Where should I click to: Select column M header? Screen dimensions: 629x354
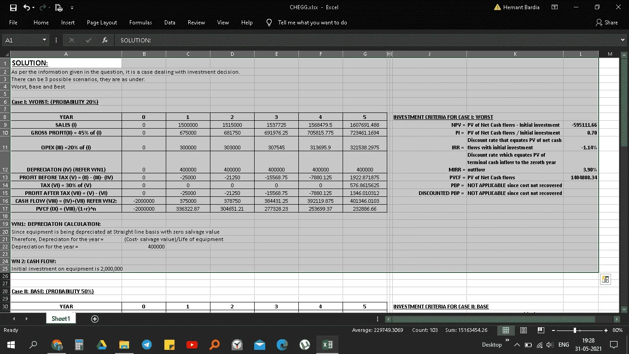610,54
